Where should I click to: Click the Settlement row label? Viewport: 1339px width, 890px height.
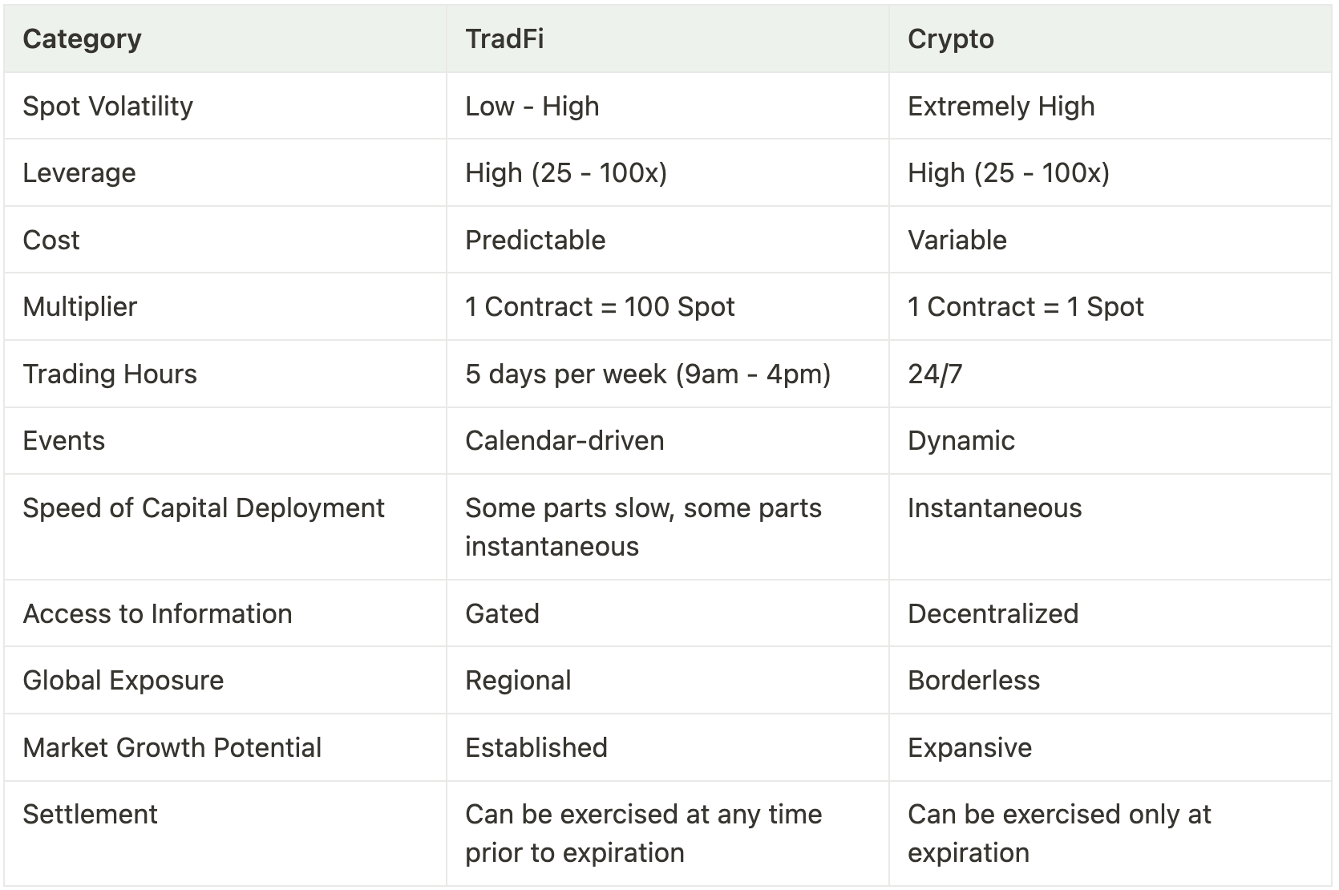point(90,815)
